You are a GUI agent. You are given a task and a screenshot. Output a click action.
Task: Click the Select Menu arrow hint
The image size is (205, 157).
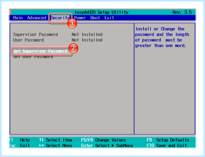[55, 145]
